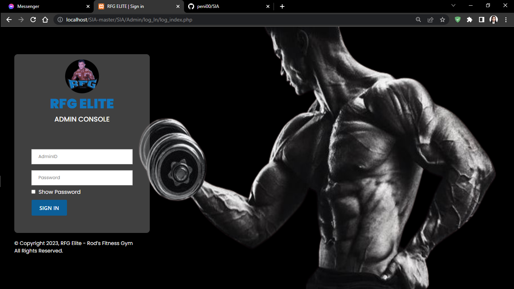This screenshot has width=514, height=289.
Task: Go to the browser home page icon
Action: (45, 20)
